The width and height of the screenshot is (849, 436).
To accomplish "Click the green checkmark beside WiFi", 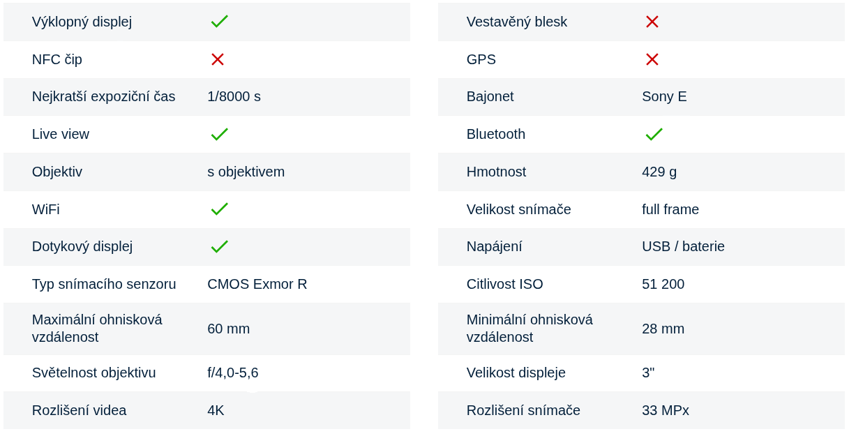I will pos(219,209).
